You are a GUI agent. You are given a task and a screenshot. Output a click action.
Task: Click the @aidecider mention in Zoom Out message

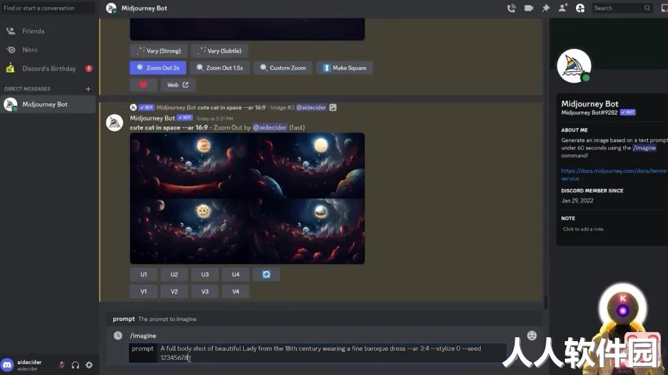(x=269, y=128)
